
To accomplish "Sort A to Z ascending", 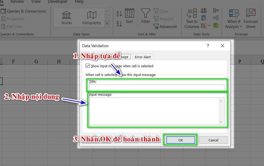I will pyautogui.click(x=119, y=13).
